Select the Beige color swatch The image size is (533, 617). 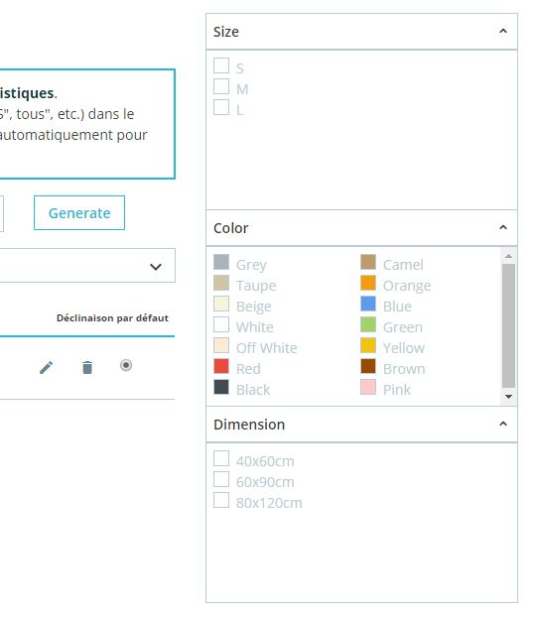(221, 304)
